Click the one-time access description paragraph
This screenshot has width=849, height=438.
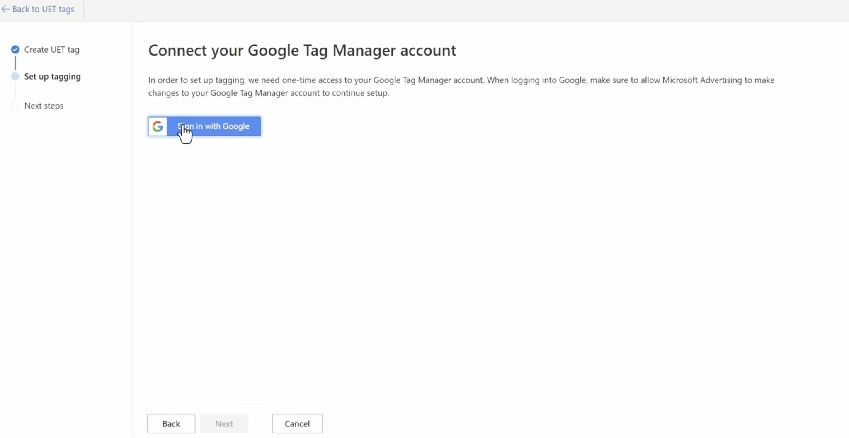click(461, 86)
